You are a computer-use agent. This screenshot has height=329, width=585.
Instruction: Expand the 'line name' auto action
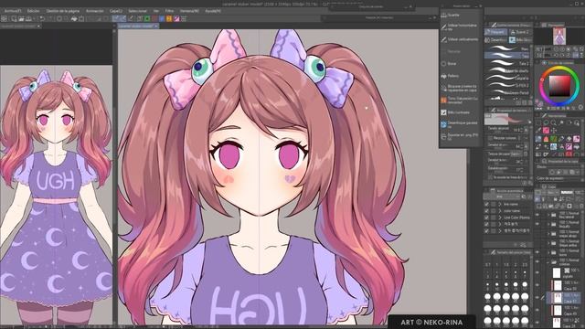500,205
